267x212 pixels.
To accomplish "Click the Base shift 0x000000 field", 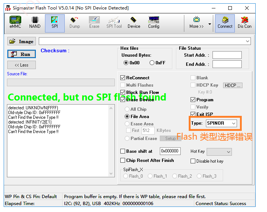I will click(170, 151).
